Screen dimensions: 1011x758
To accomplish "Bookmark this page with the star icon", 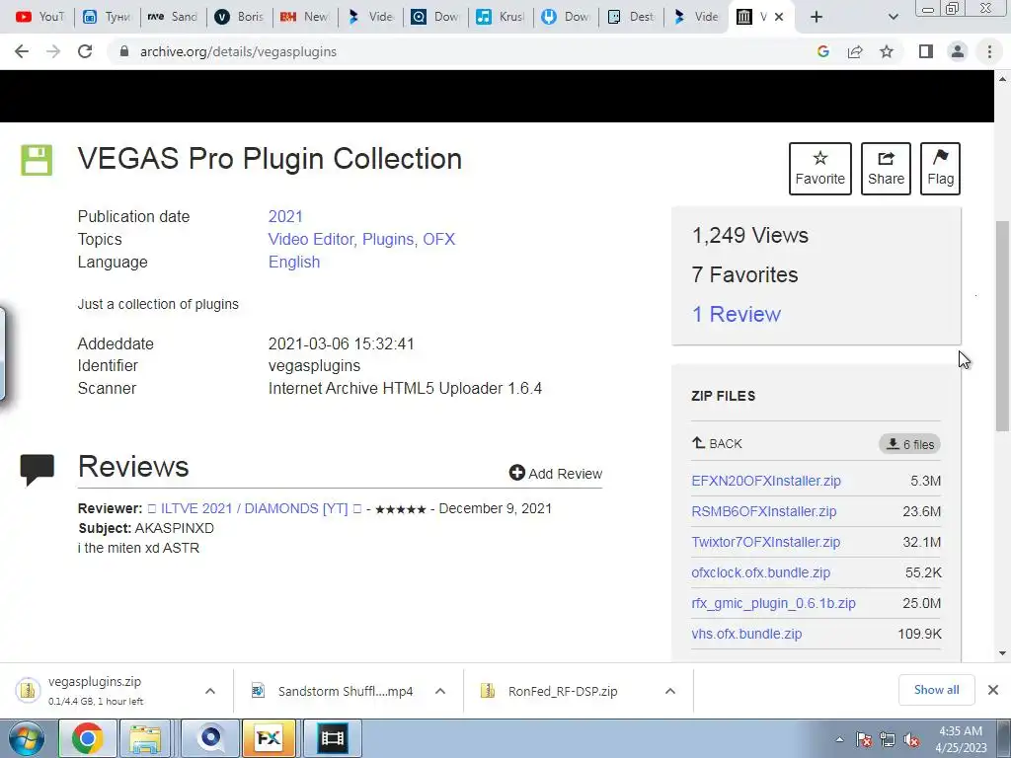I will click(887, 51).
